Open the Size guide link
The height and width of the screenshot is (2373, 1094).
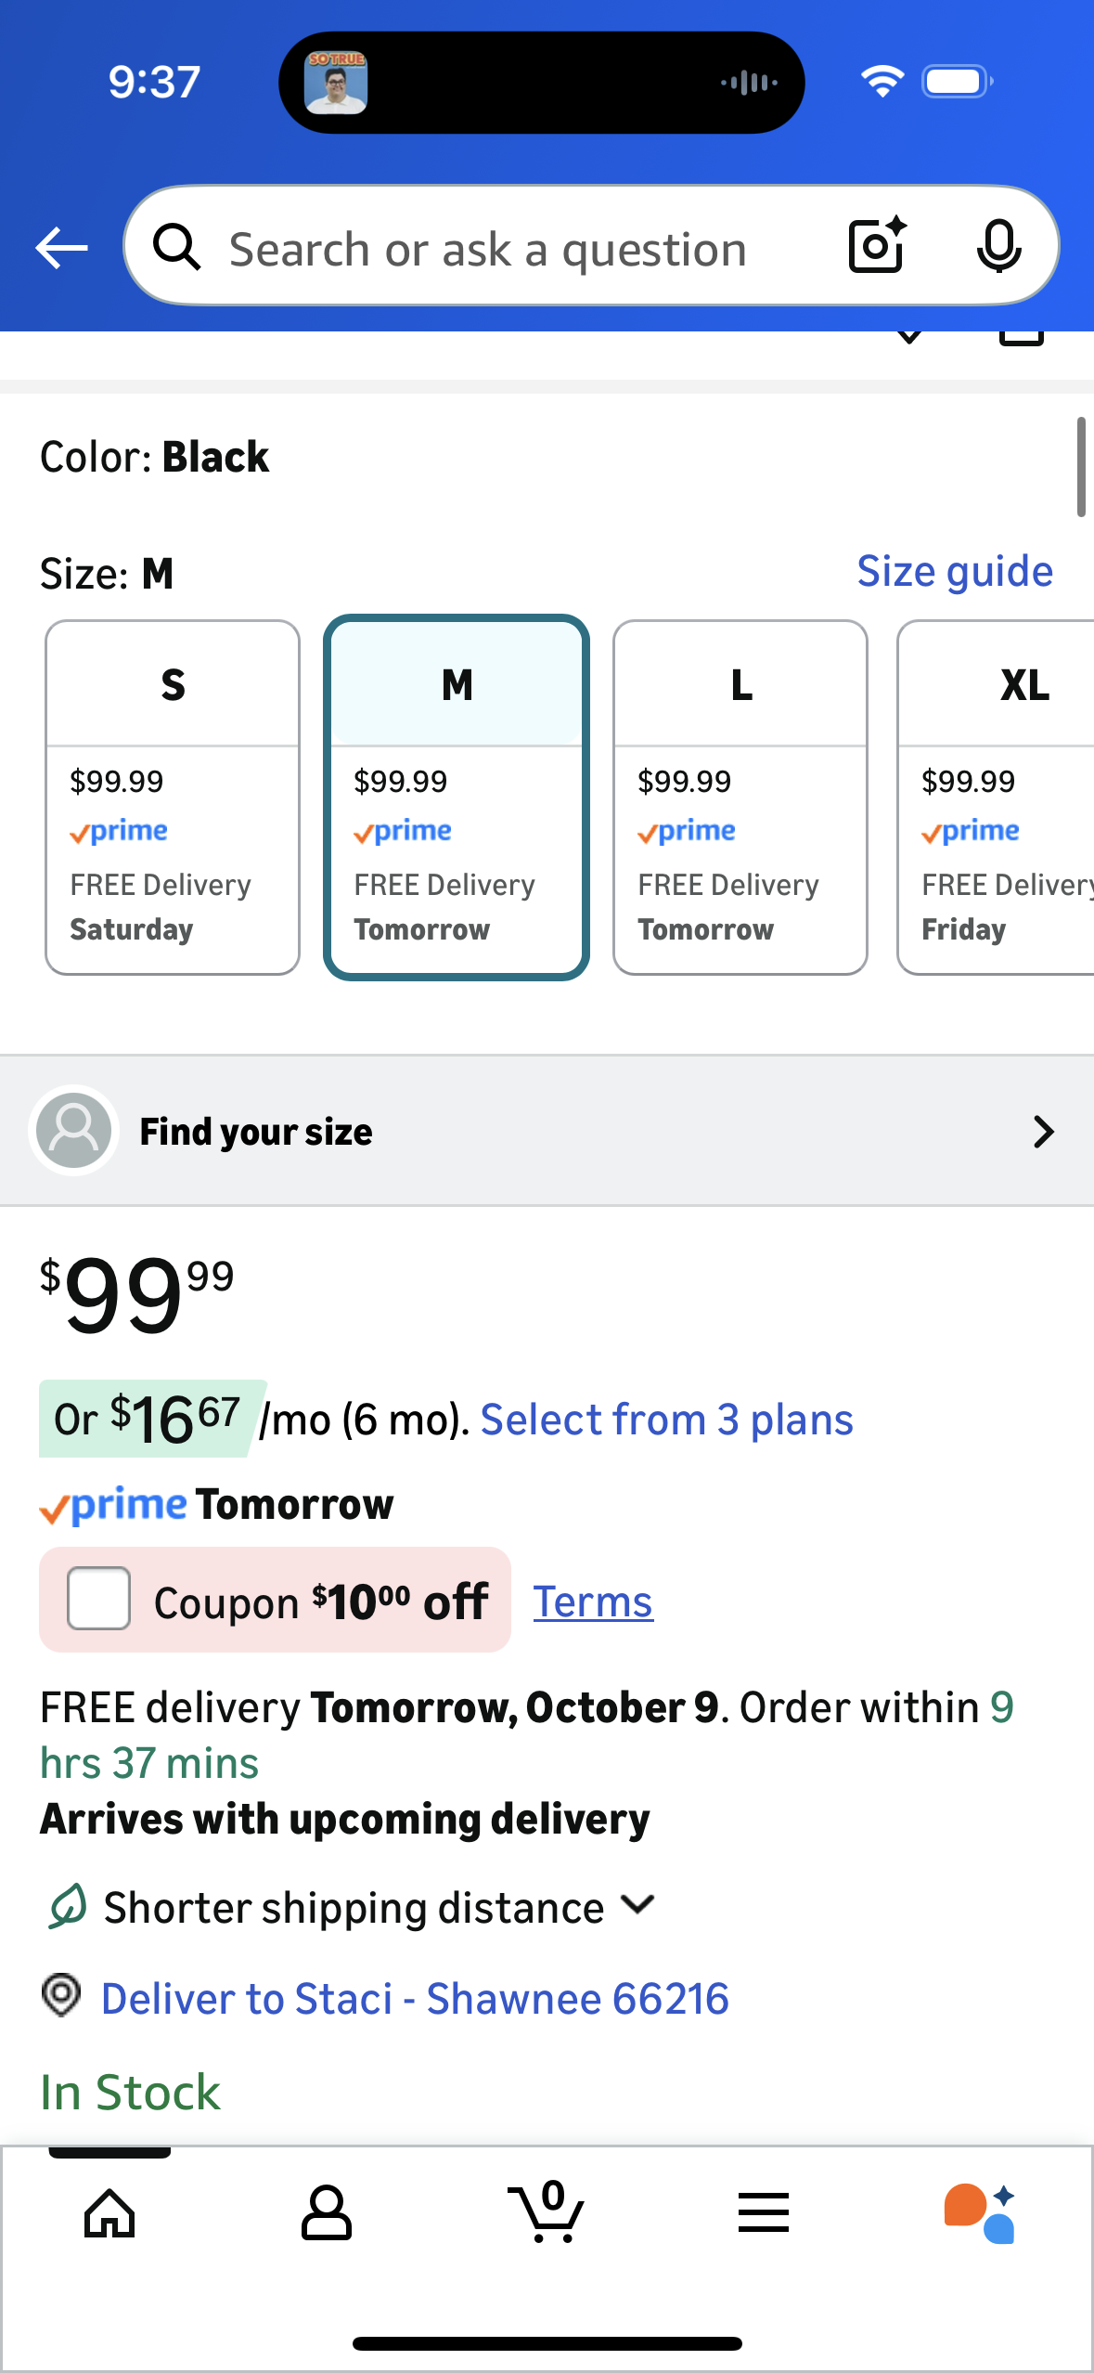(955, 571)
